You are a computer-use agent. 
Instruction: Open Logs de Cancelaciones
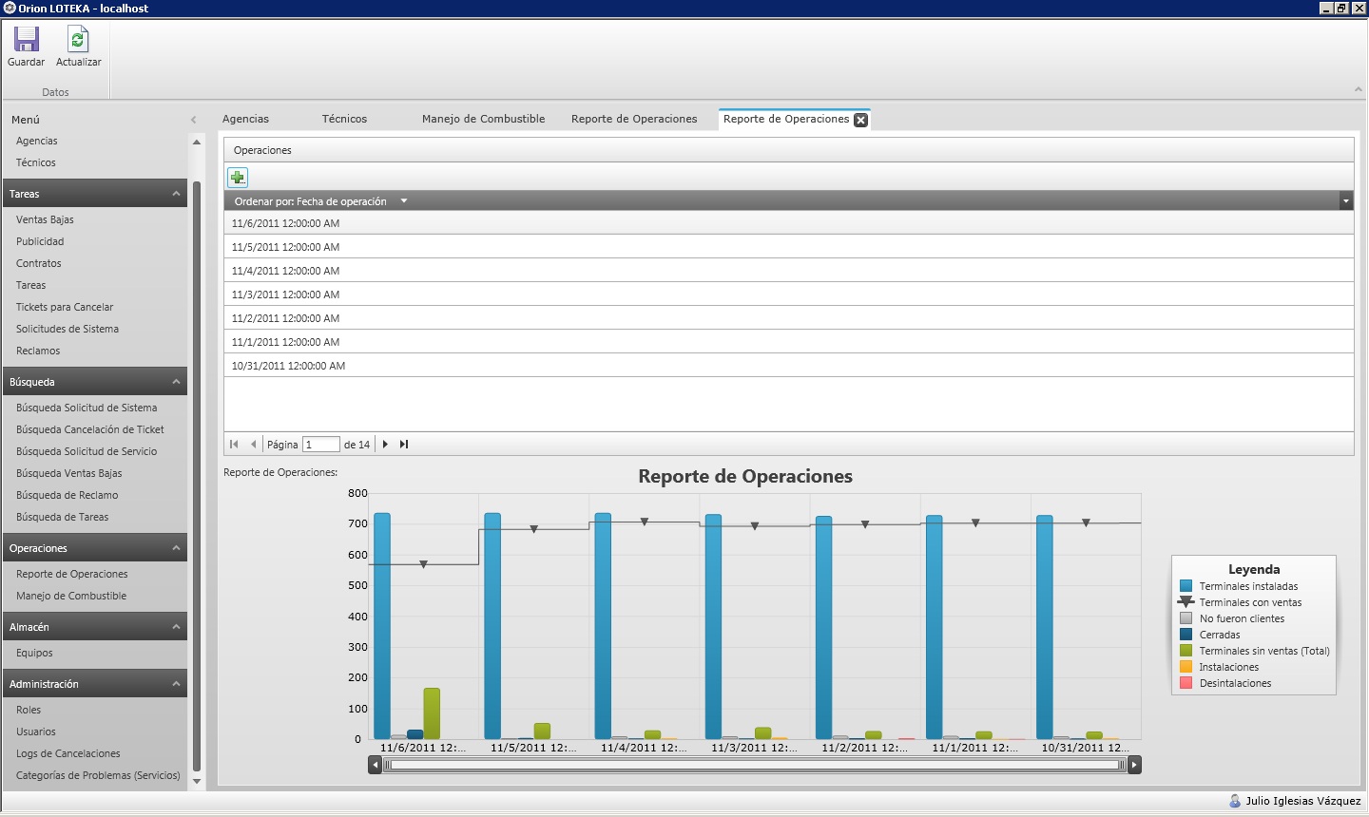point(68,753)
